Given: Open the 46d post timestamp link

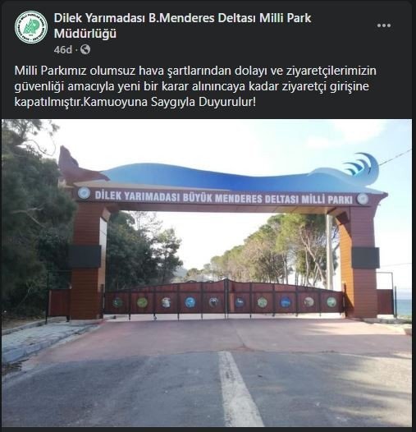Looking at the screenshot, I should 63,50.
